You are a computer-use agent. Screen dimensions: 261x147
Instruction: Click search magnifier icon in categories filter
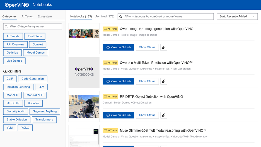[x=6, y=26]
